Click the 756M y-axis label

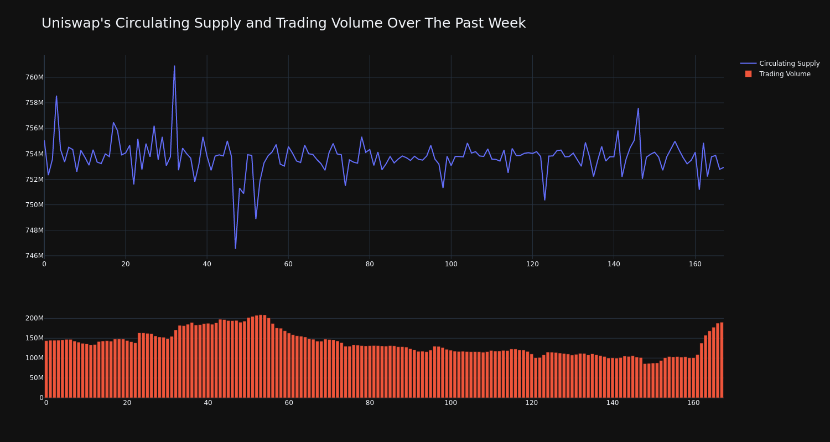click(x=34, y=128)
